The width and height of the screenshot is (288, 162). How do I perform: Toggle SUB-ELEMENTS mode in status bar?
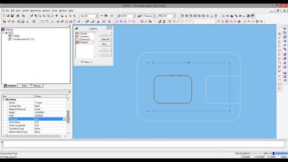pyautogui.click(x=243, y=153)
